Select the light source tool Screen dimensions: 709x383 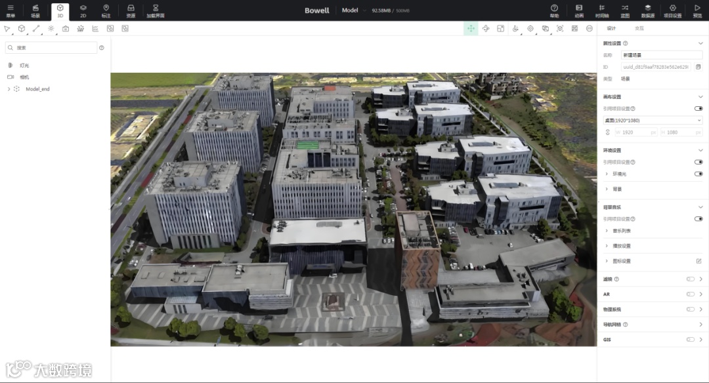pyautogui.click(x=51, y=28)
